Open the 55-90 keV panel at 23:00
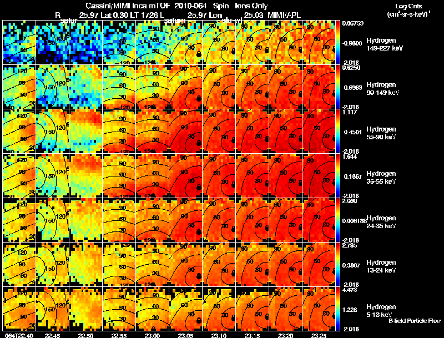The height and width of the screenshot is (338, 444). coord(152,131)
